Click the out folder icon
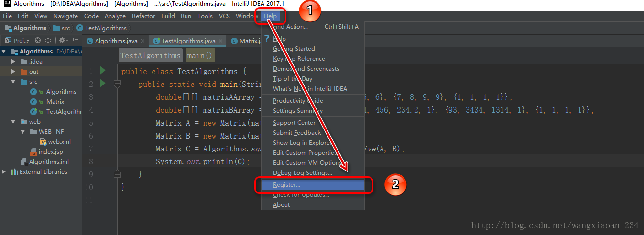The image size is (644, 235). (x=24, y=72)
